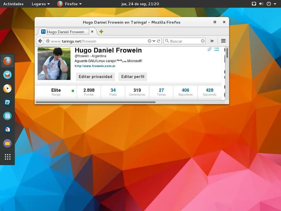
Task: Open the Actividades overview
Action: pos(13,4)
